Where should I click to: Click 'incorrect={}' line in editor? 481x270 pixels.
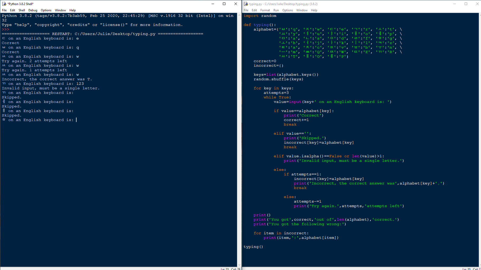pyautogui.click(x=269, y=66)
